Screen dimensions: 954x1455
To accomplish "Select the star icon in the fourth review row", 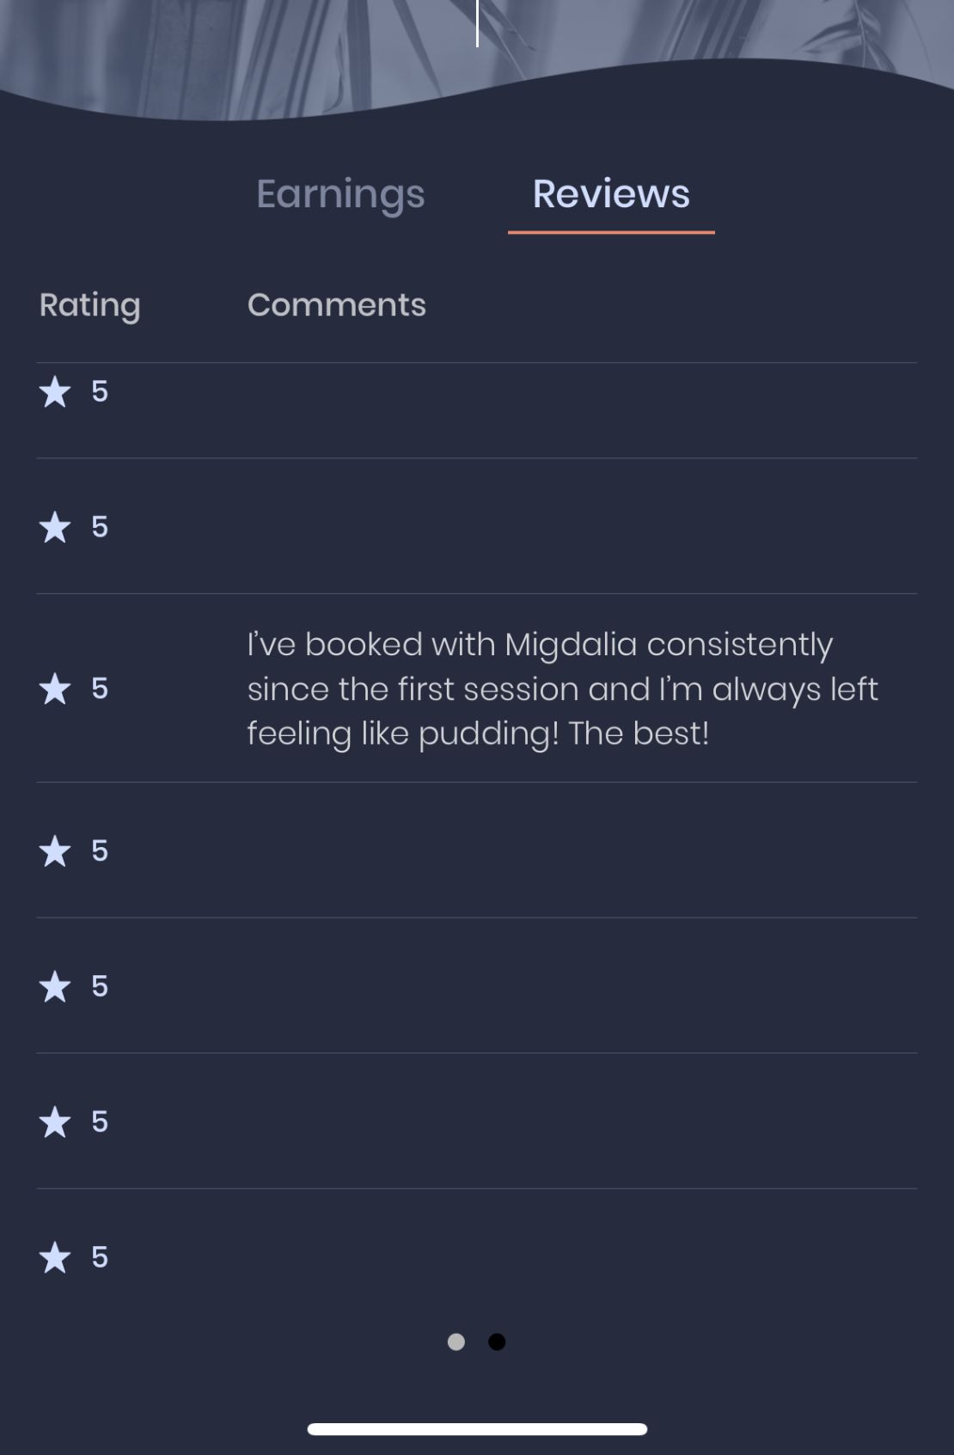I will click(55, 851).
